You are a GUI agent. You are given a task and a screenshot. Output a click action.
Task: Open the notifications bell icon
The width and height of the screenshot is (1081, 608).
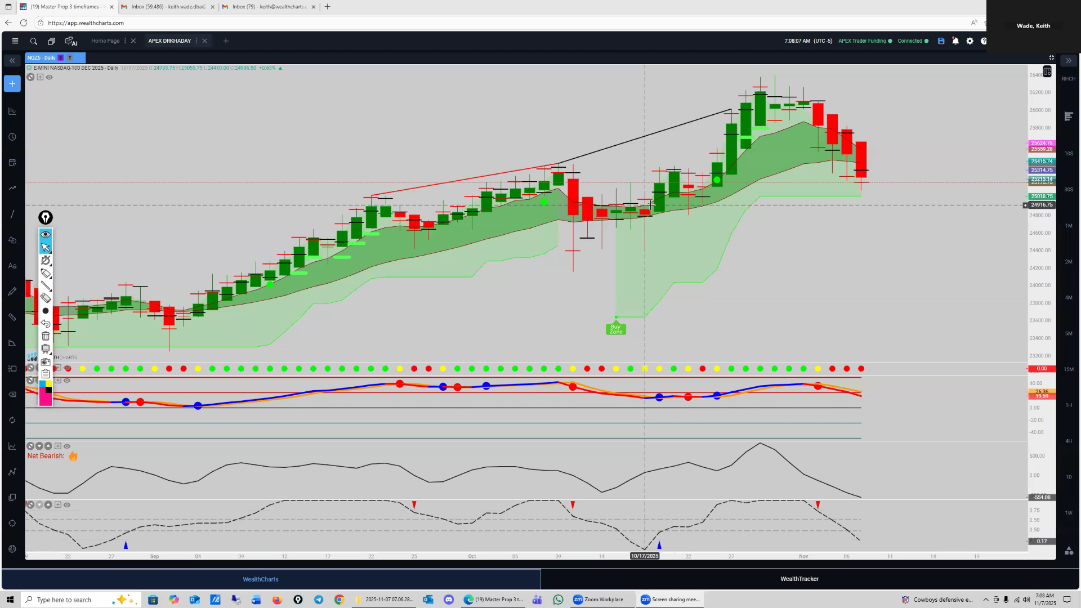[955, 41]
